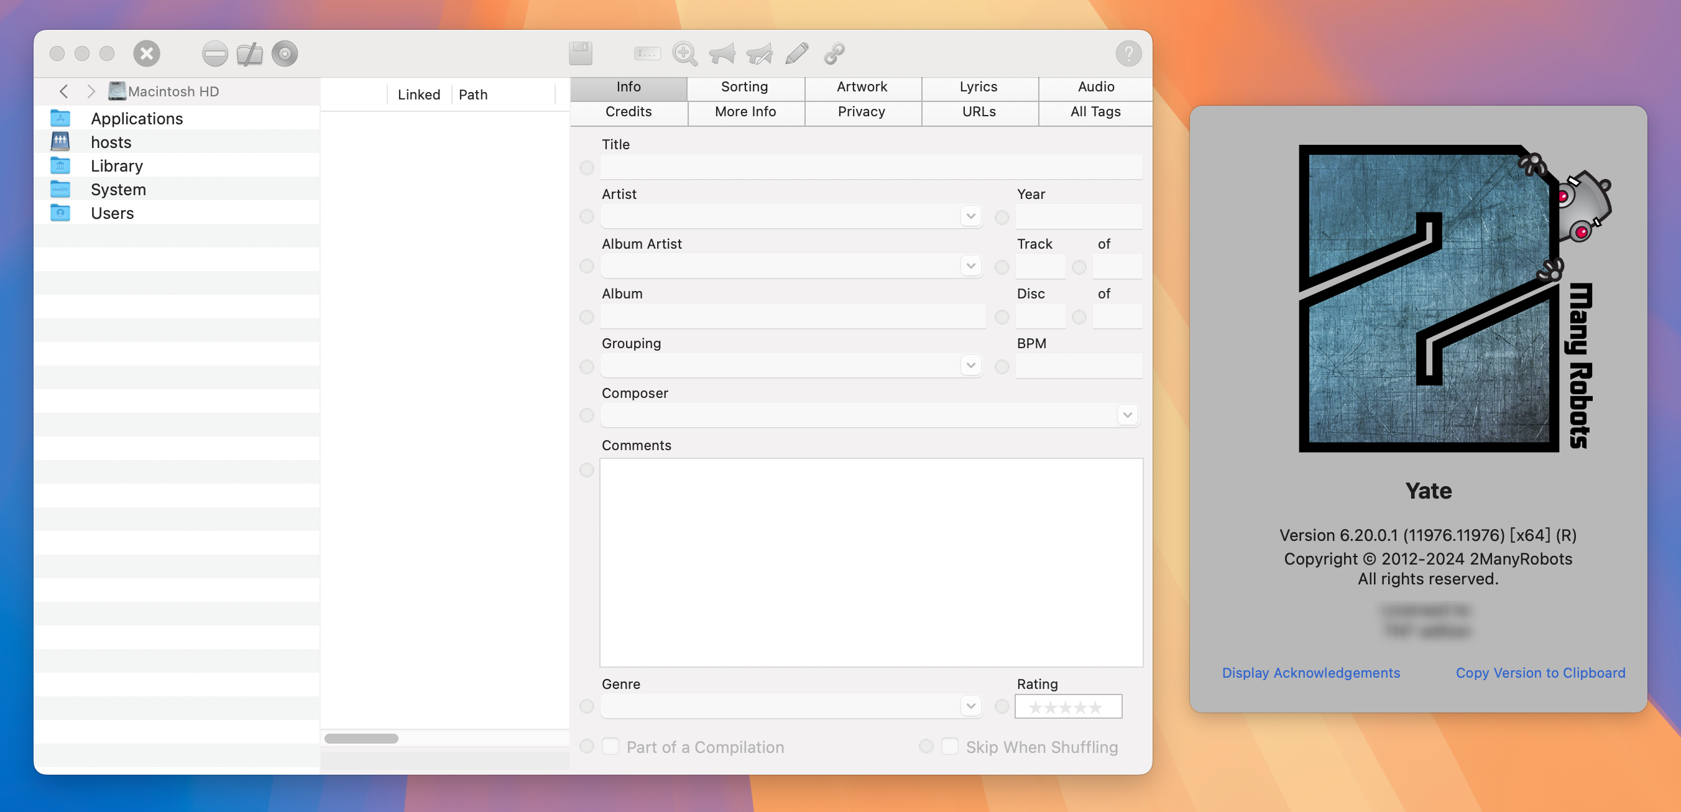The image size is (1681, 812).
Task: Click the magnifier plus toolbar icon
Action: point(684,53)
